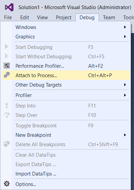Click the Attach to Process gears icon
The image size is (134, 190).
[x=7, y=75]
